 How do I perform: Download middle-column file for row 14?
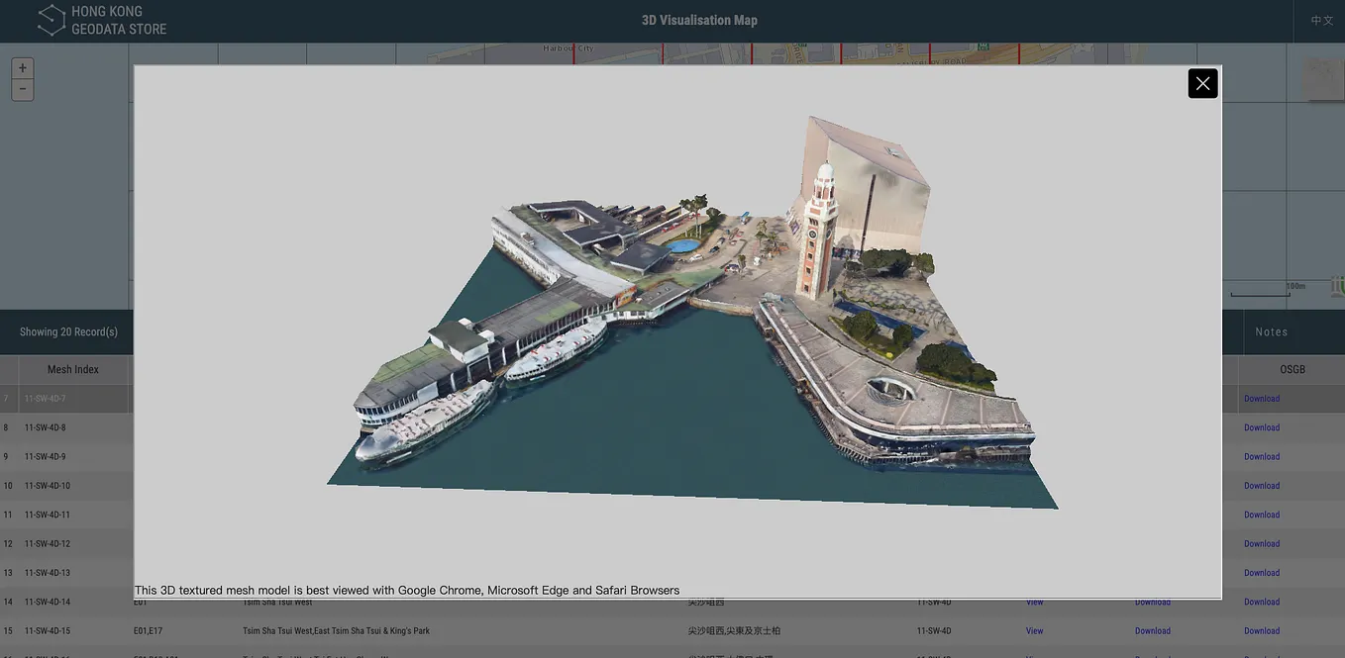(1153, 602)
